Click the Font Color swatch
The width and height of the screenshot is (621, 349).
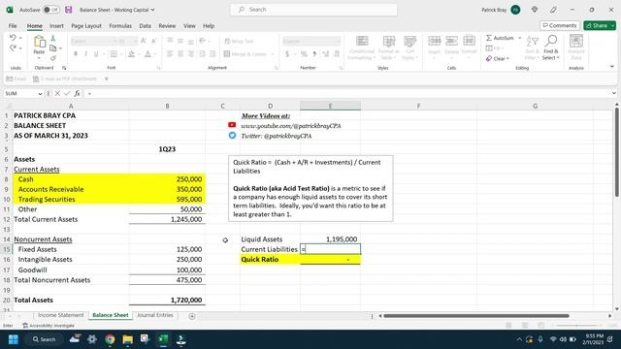click(147, 54)
